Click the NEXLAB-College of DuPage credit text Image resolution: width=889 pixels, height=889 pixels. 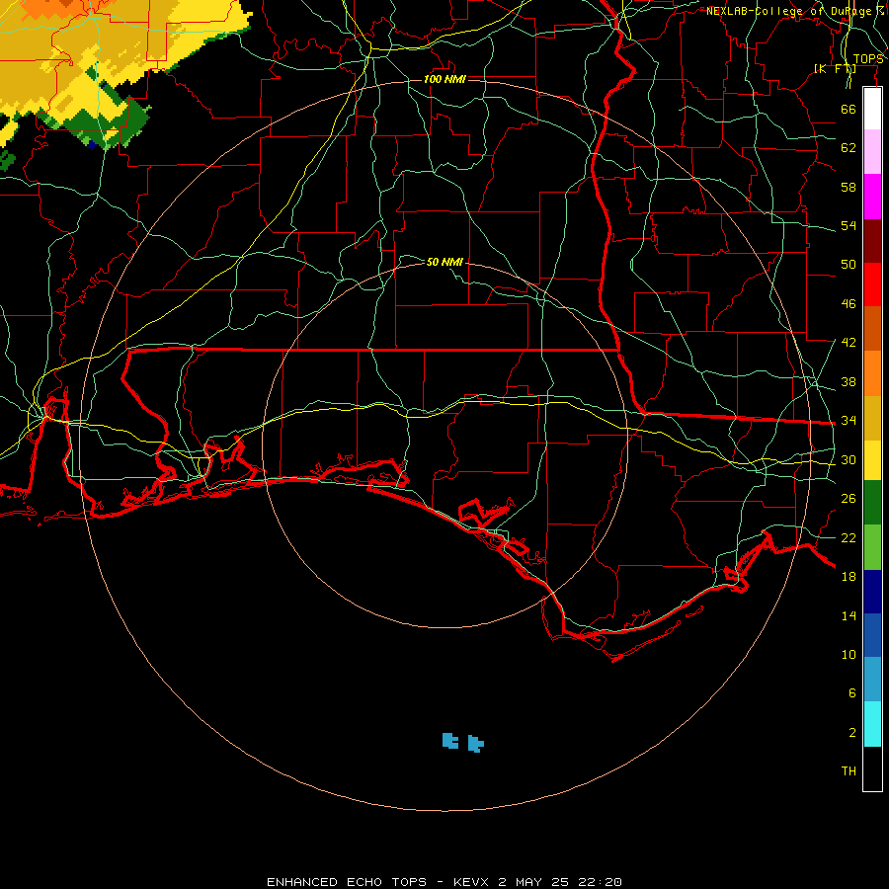(794, 11)
